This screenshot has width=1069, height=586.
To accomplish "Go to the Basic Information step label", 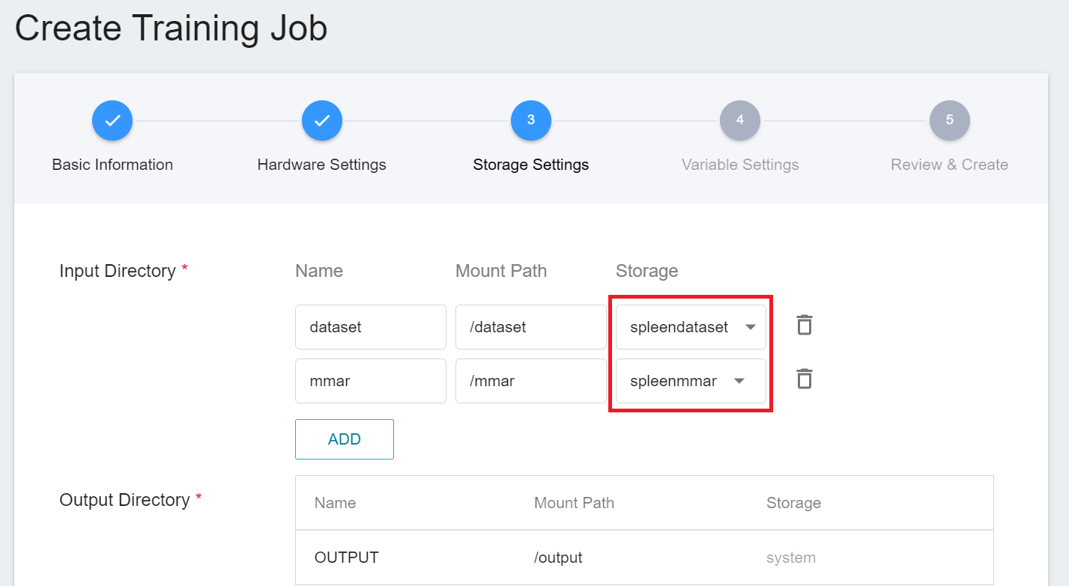I will click(x=112, y=165).
